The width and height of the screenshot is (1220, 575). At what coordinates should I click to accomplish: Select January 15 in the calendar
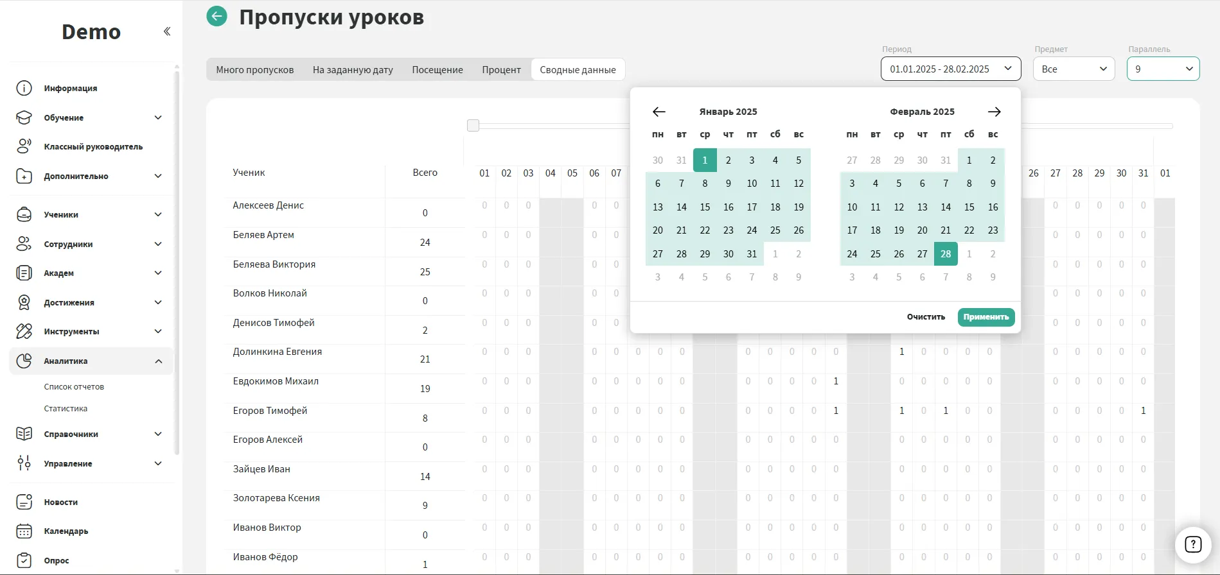coord(705,207)
